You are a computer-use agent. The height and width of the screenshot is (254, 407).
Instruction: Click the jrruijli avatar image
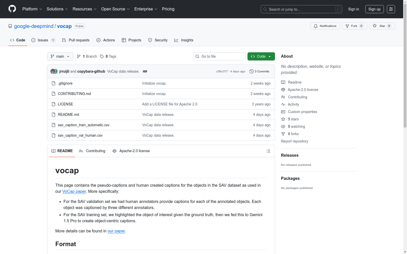coord(53,71)
